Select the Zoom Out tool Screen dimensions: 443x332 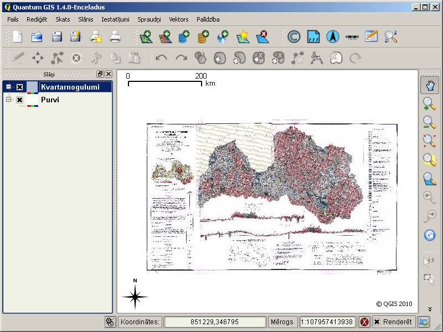pos(430,122)
